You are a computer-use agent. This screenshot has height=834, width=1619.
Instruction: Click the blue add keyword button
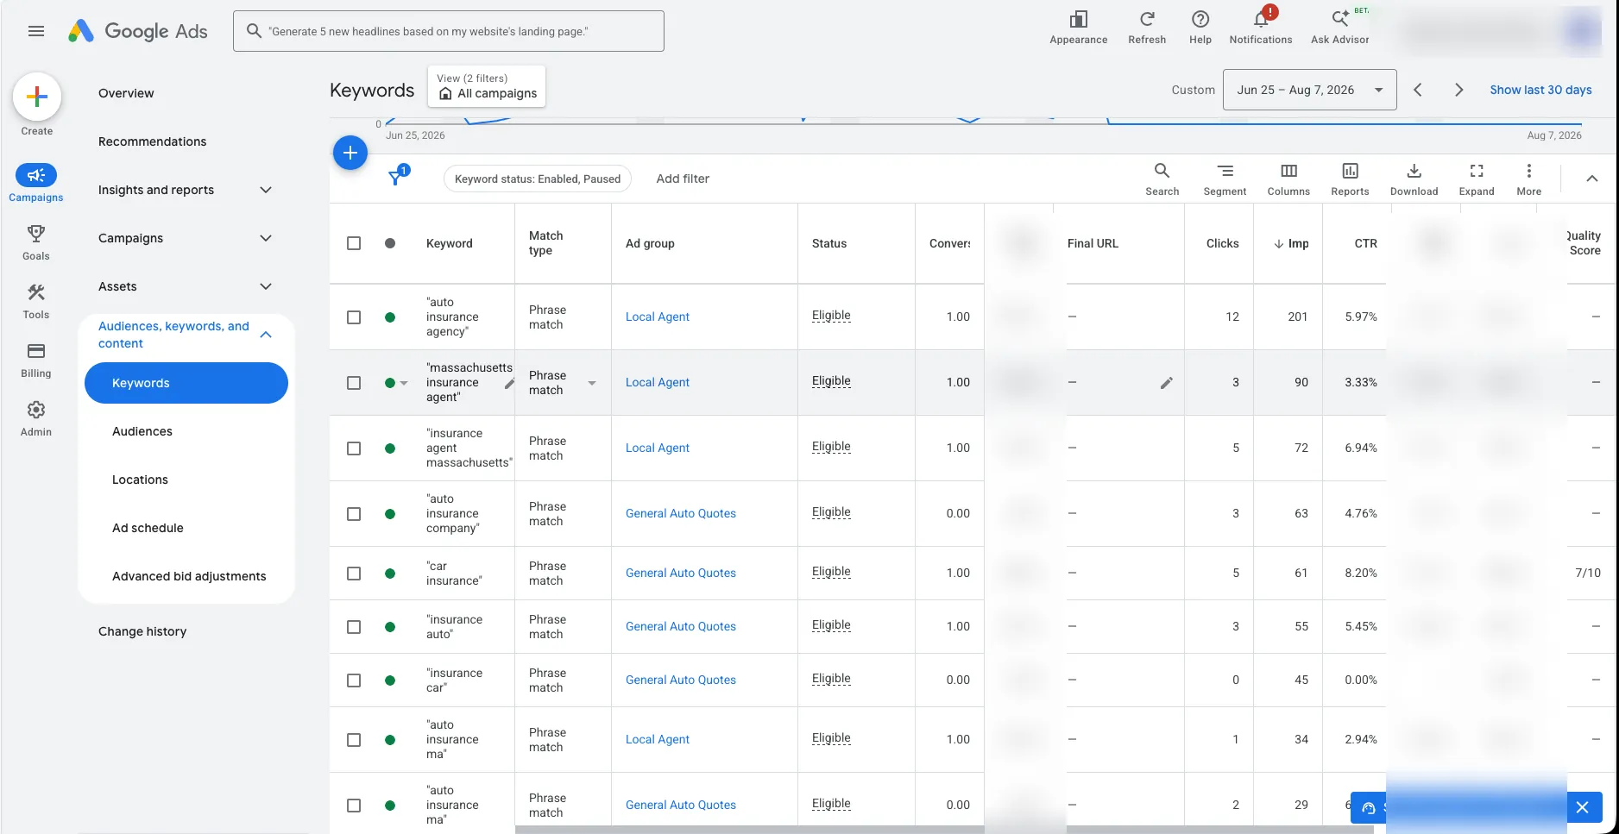pyautogui.click(x=350, y=153)
